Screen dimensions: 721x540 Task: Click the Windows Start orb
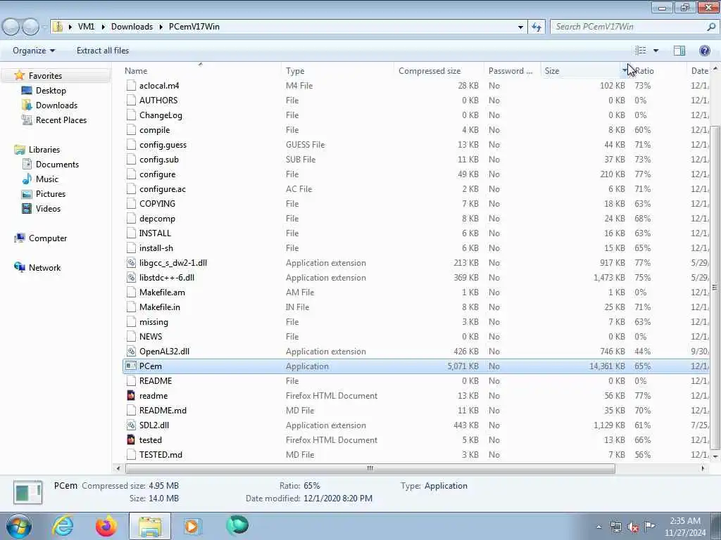[x=19, y=526]
